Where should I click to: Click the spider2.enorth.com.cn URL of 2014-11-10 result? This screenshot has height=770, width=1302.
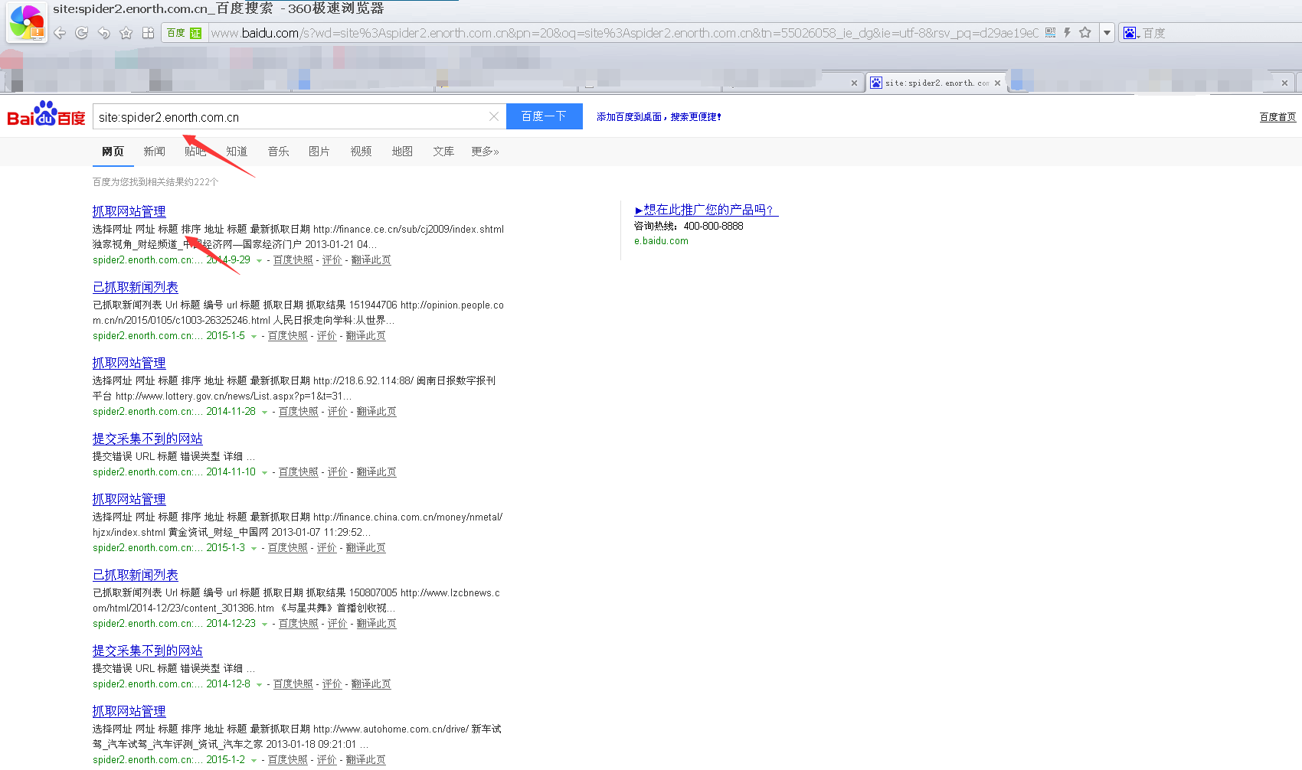click(147, 472)
